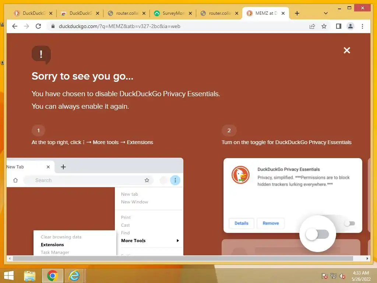Open the Action Center flag in tray
The height and width of the screenshot is (283, 377).
pyautogui.click(x=324, y=276)
